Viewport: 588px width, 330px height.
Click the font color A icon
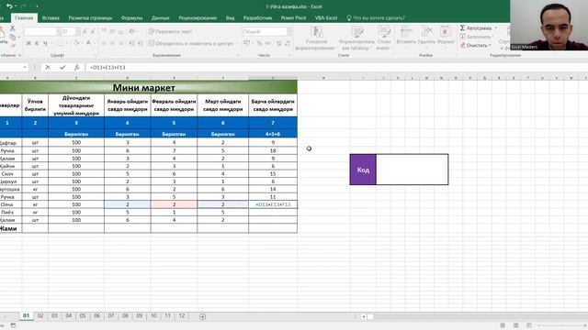(x=88, y=43)
